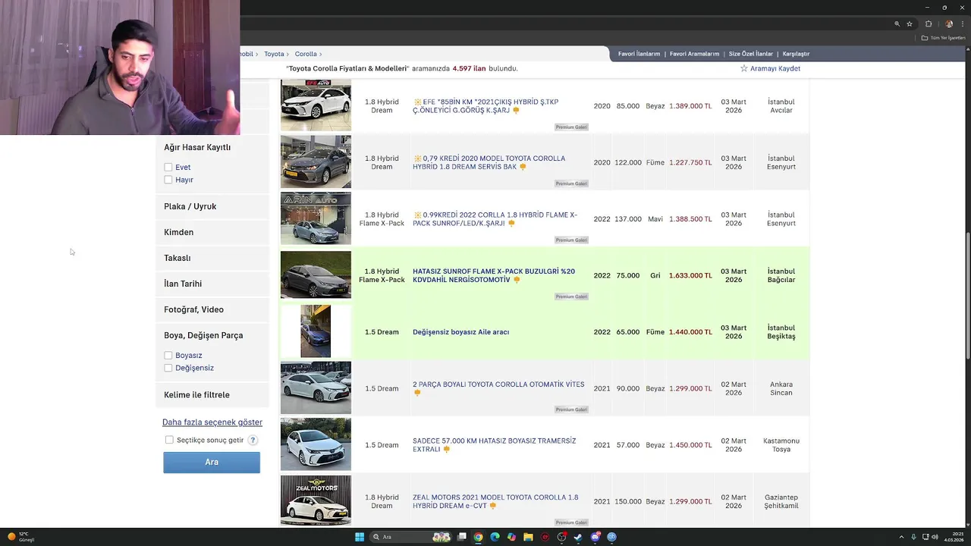
Task: Select price 1.633.000 TL cell
Action: [690, 275]
